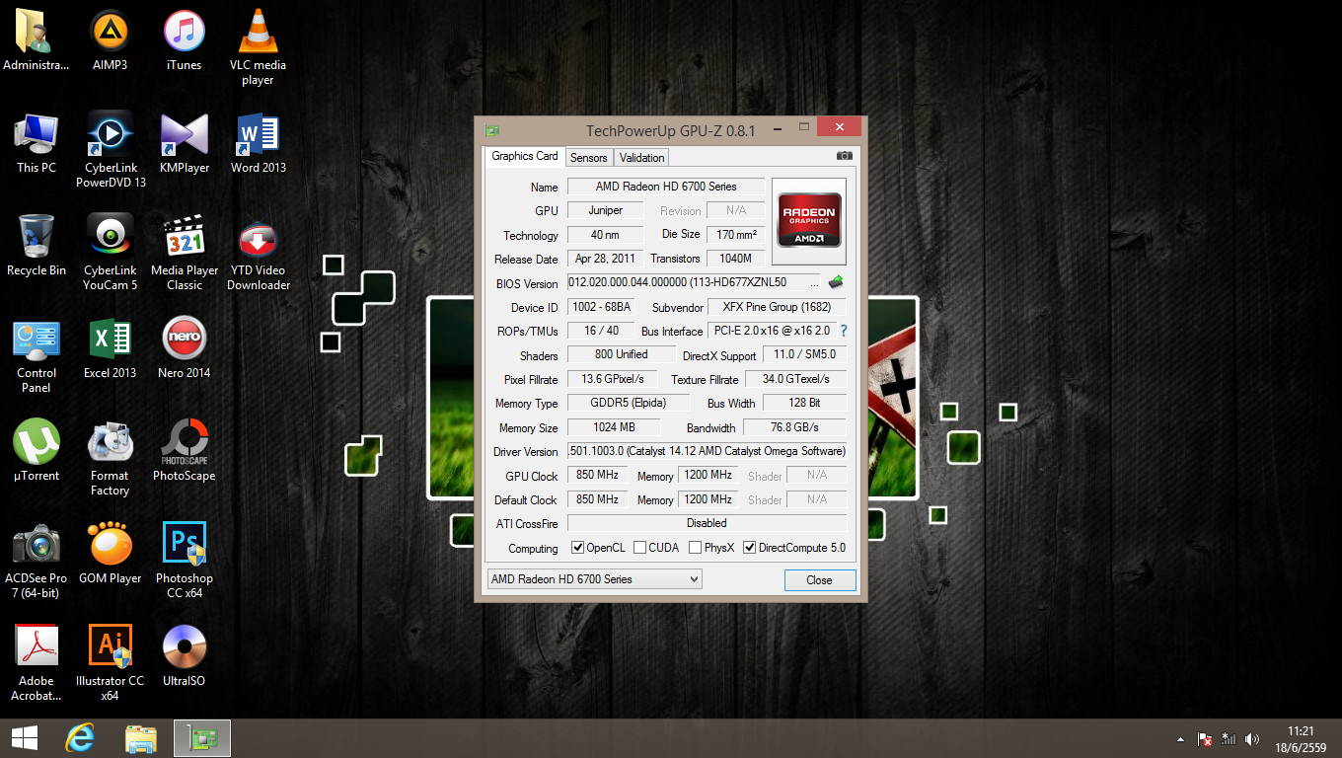Click the volume speaker tray icon
Viewport: 1342px width, 758px height.
coord(1252,739)
